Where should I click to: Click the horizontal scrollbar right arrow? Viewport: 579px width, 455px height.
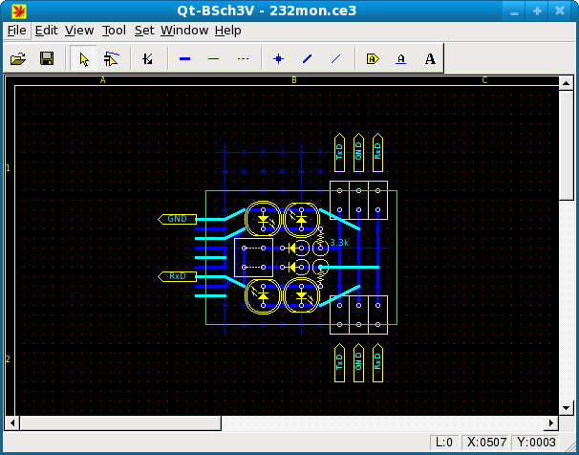551,422
